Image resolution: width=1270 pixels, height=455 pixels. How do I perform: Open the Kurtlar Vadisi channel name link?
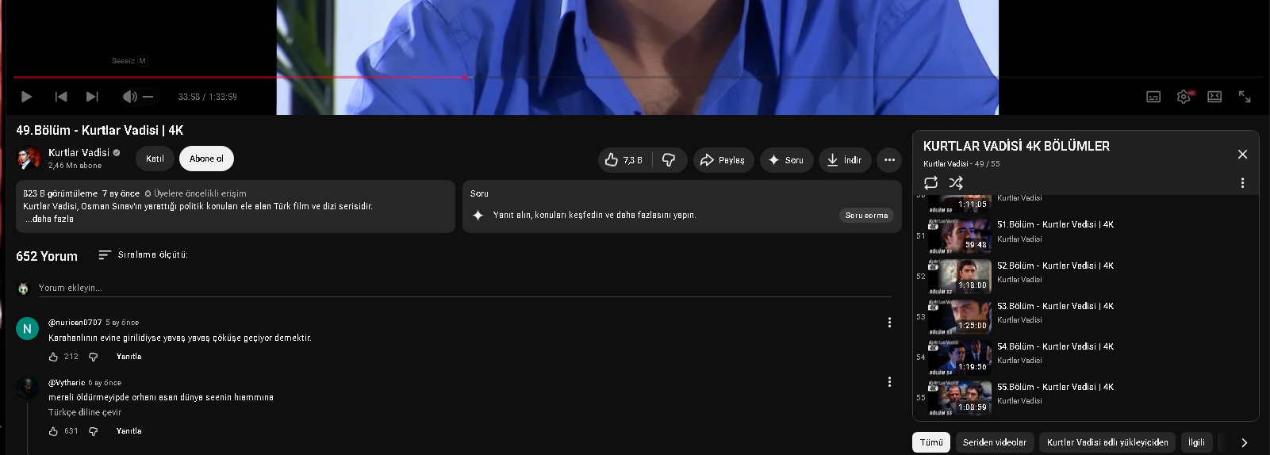point(79,152)
